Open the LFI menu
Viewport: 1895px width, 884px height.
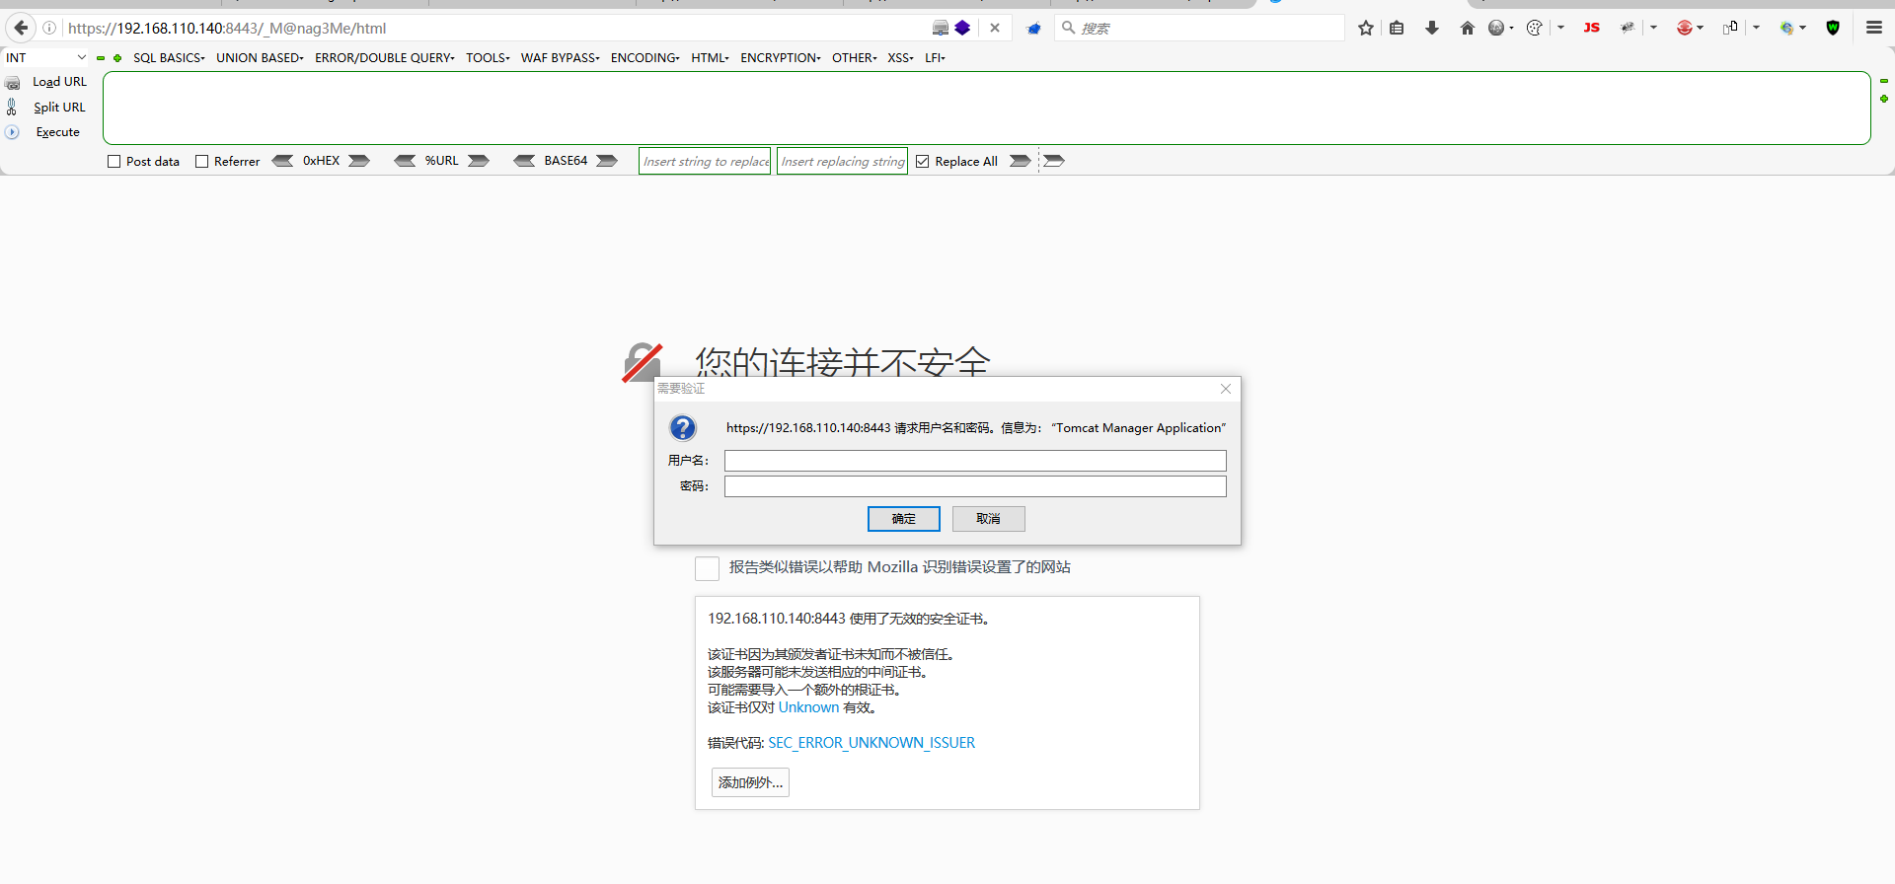pos(935,58)
